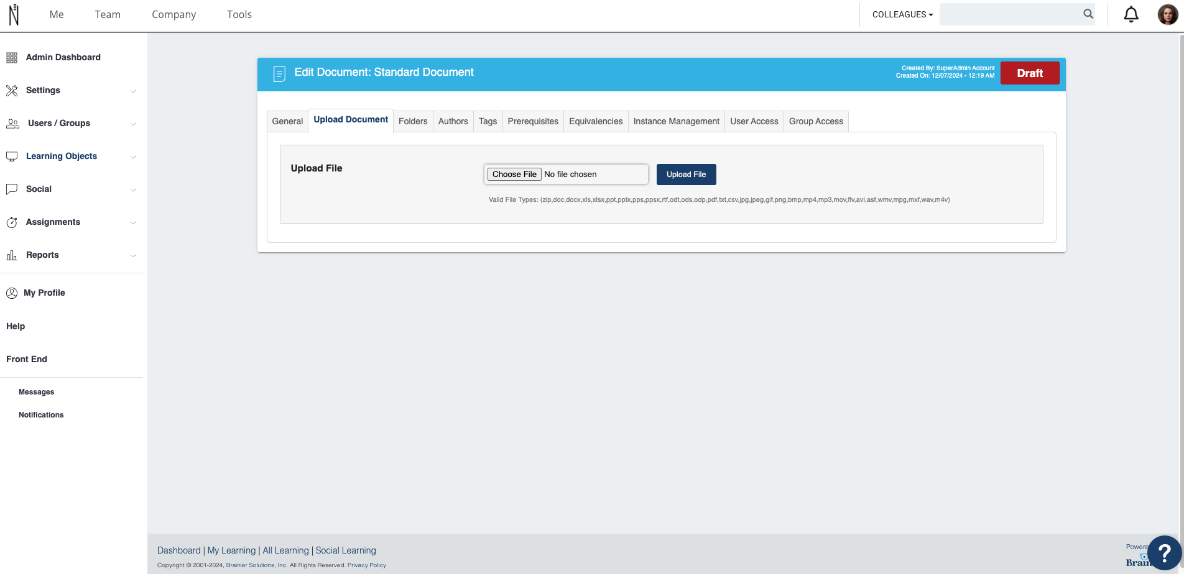Viewport: 1184px width, 574px height.
Task: Click the Assignments stopwatch icon
Action: coord(12,222)
